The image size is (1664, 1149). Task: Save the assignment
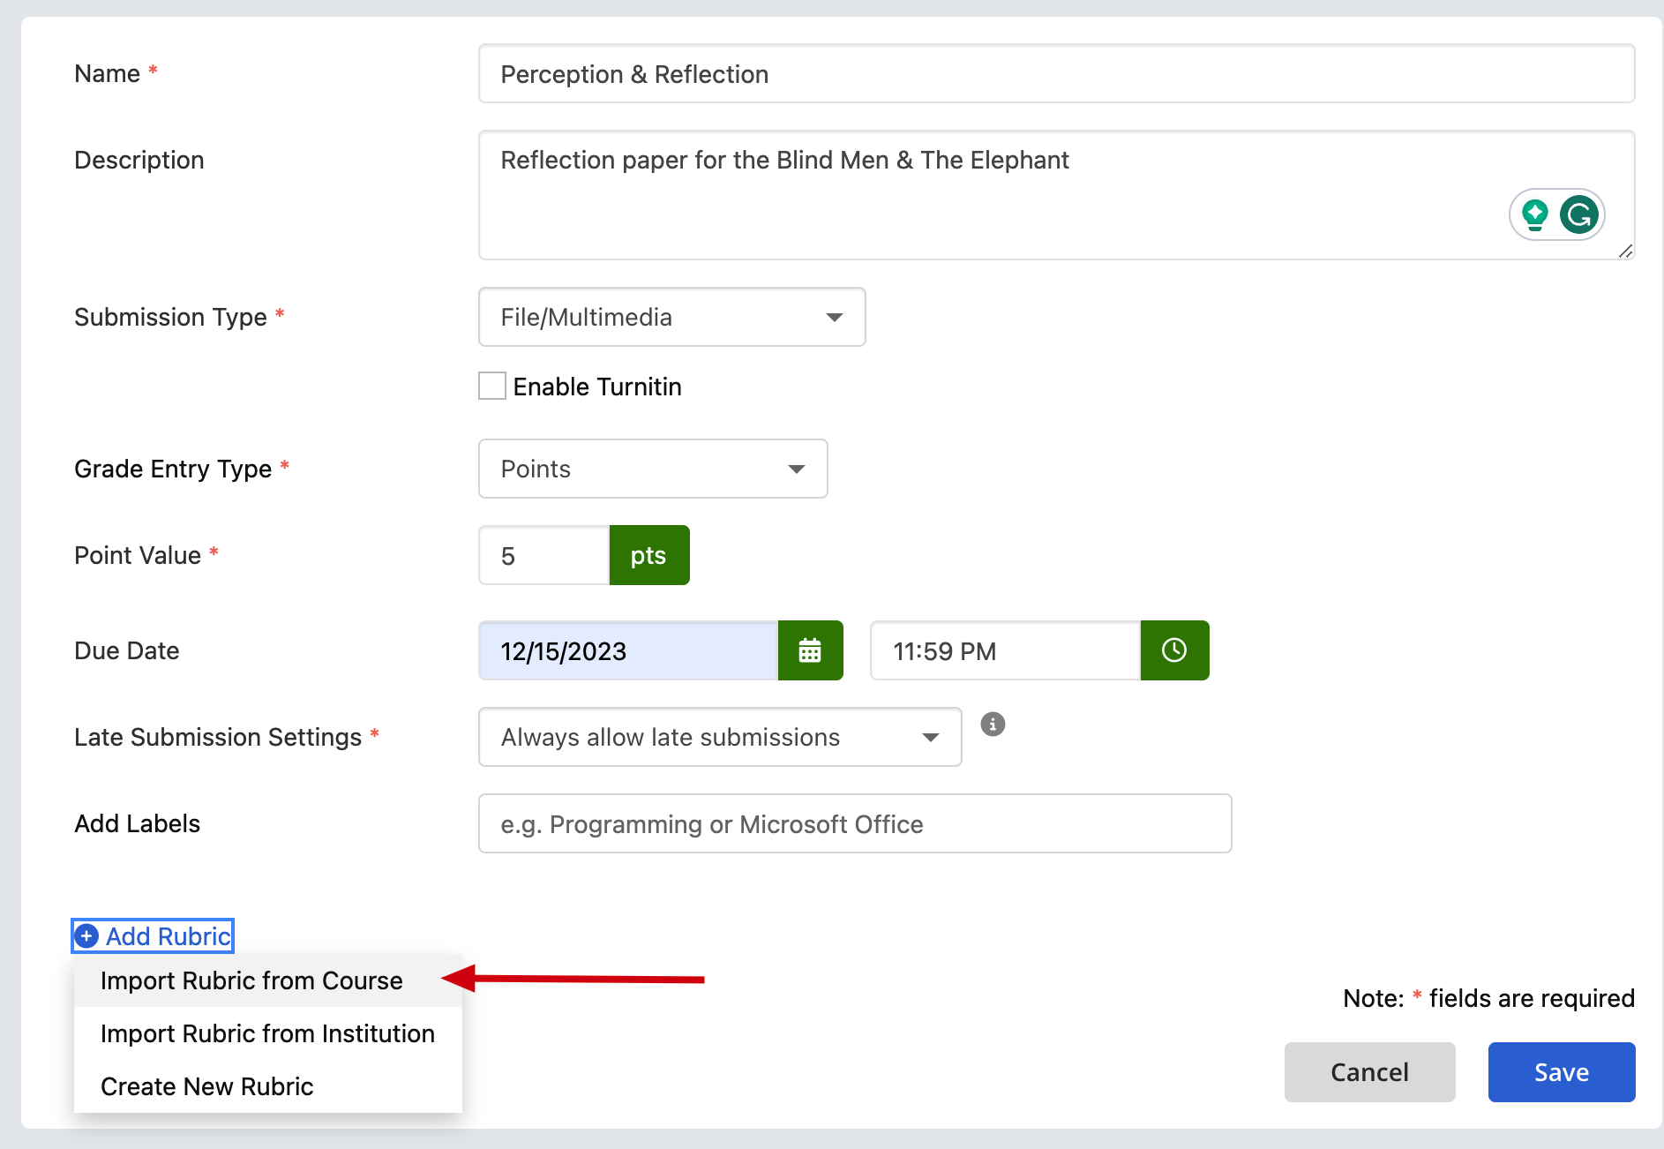[x=1562, y=1072]
